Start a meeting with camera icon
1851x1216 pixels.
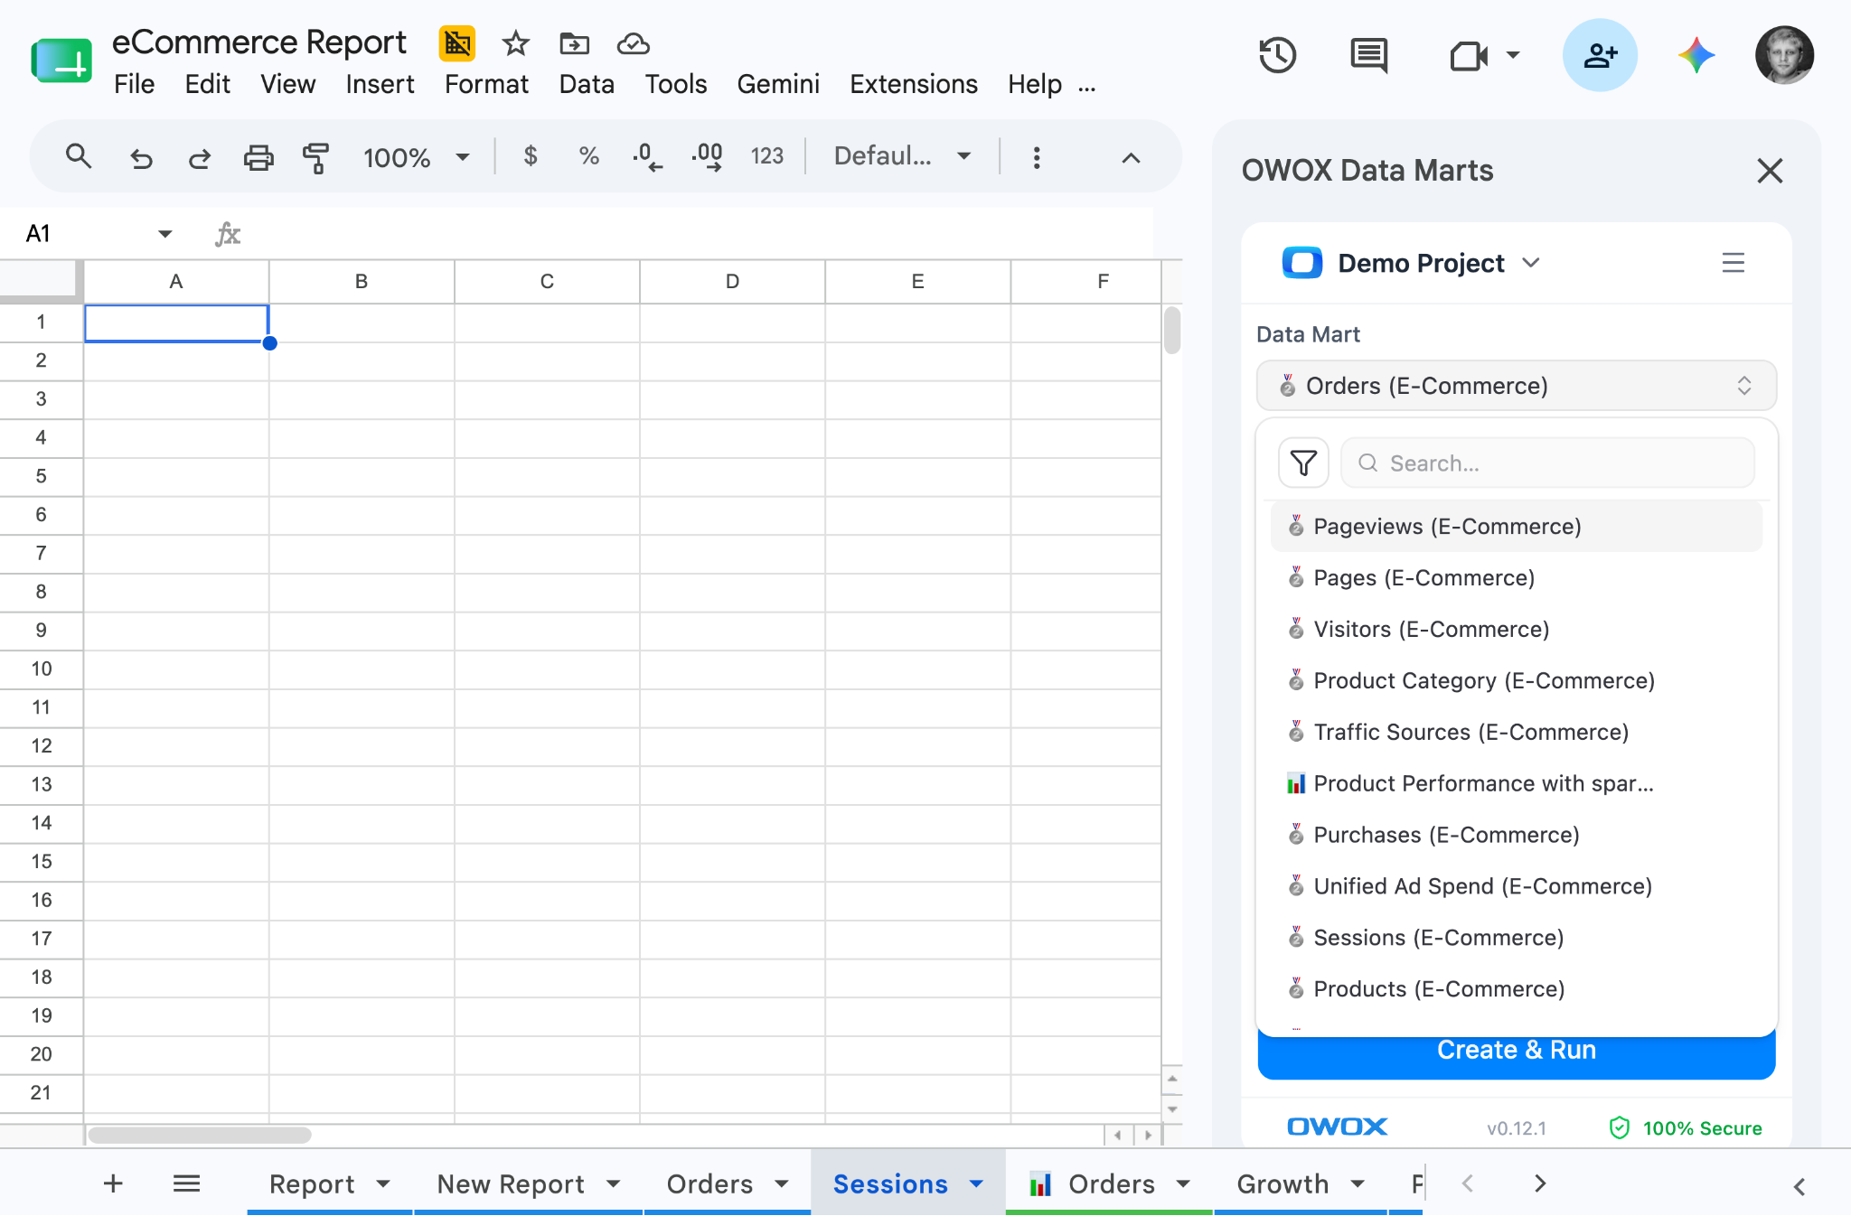[x=1469, y=56]
